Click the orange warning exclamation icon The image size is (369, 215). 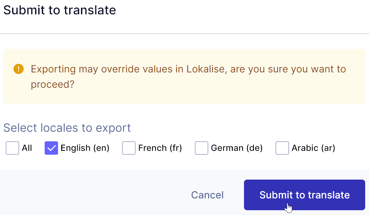coord(19,69)
